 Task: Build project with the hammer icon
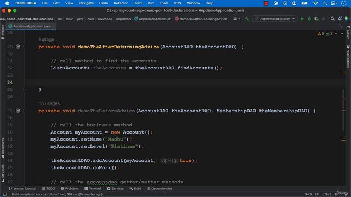pyautogui.click(x=247, y=19)
